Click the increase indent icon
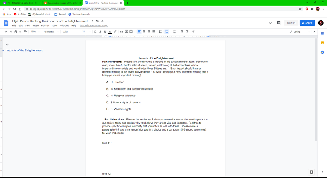The image size is (327, 178). pyautogui.click(x=187, y=32)
